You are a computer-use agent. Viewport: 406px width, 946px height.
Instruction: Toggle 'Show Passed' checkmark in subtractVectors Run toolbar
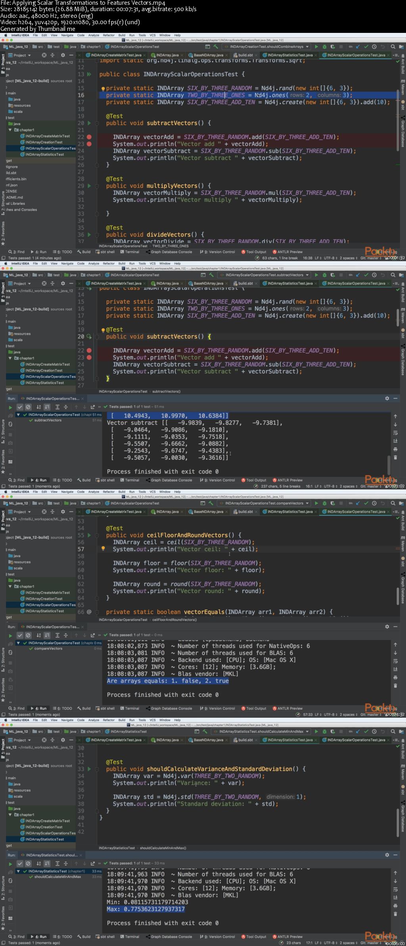tap(20, 407)
